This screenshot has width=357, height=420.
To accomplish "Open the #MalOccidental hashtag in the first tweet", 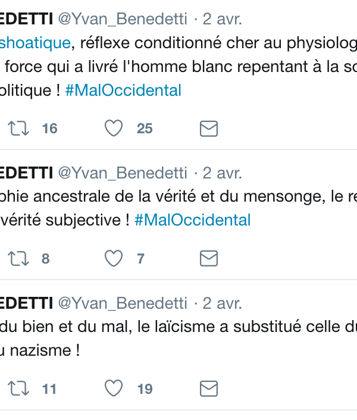I will point(123,91).
